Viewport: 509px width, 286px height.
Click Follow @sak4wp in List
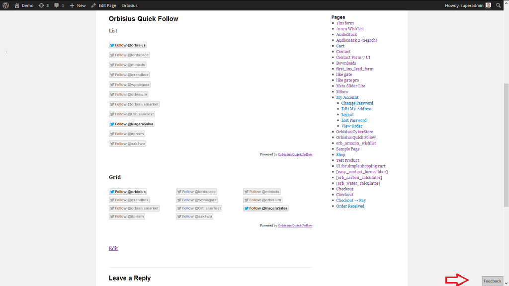pyautogui.click(x=127, y=143)
